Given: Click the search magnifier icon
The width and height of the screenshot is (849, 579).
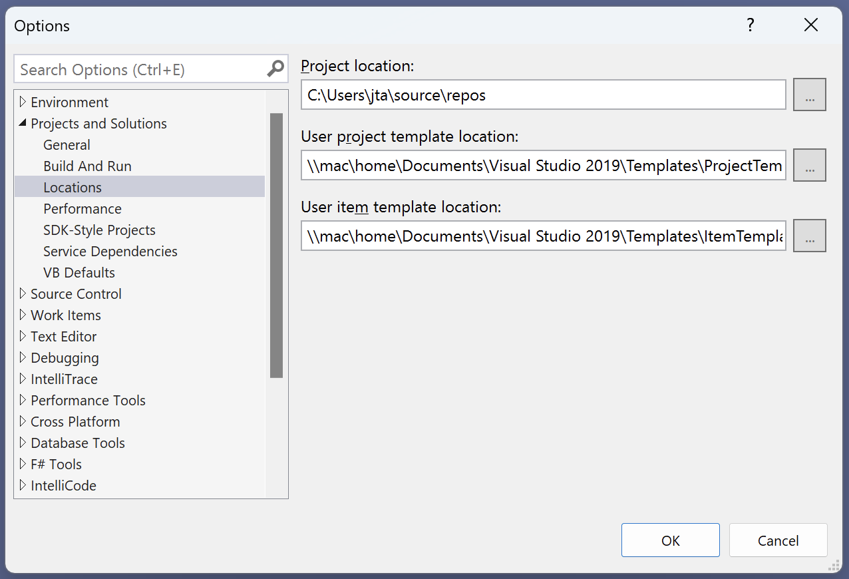Looking at the screenshot, I should [275, 69].
